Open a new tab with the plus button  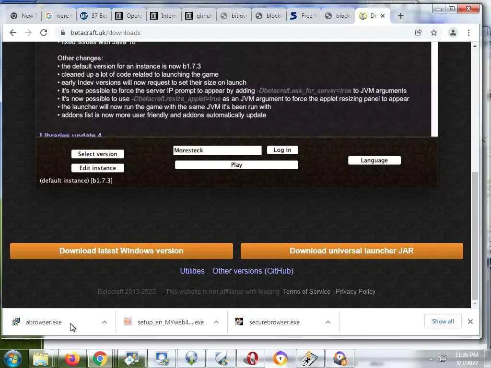tap(401, 16)
